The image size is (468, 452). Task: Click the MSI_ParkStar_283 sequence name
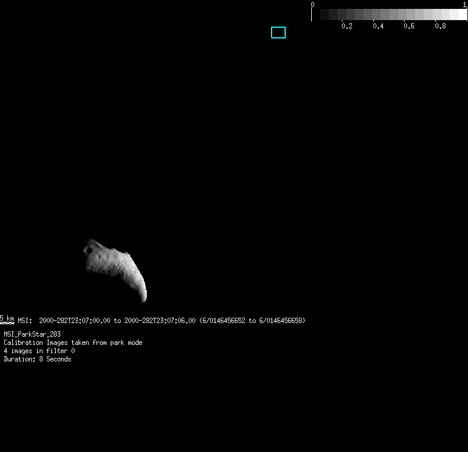pyautogui.click(x=32, y=334)
